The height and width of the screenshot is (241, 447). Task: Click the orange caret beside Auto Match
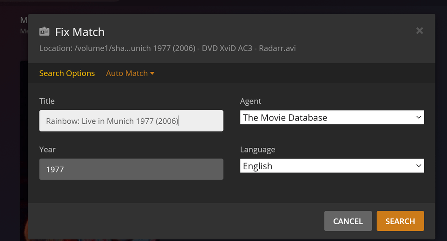(x=152, y=73)
